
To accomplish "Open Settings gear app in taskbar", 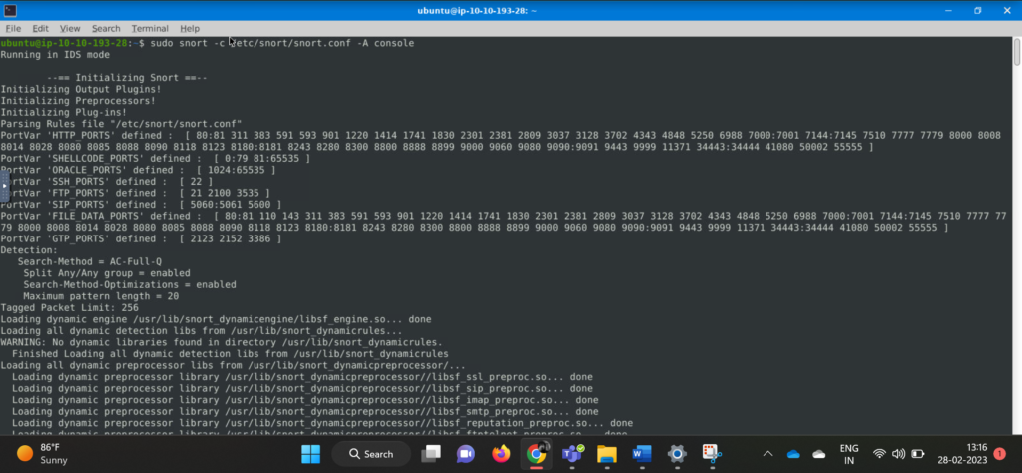I will [676, 454].
